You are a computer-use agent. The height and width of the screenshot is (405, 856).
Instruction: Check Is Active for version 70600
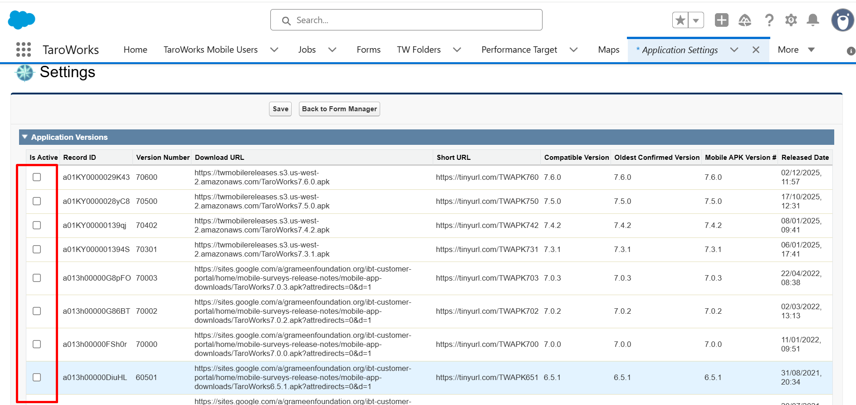37,177
